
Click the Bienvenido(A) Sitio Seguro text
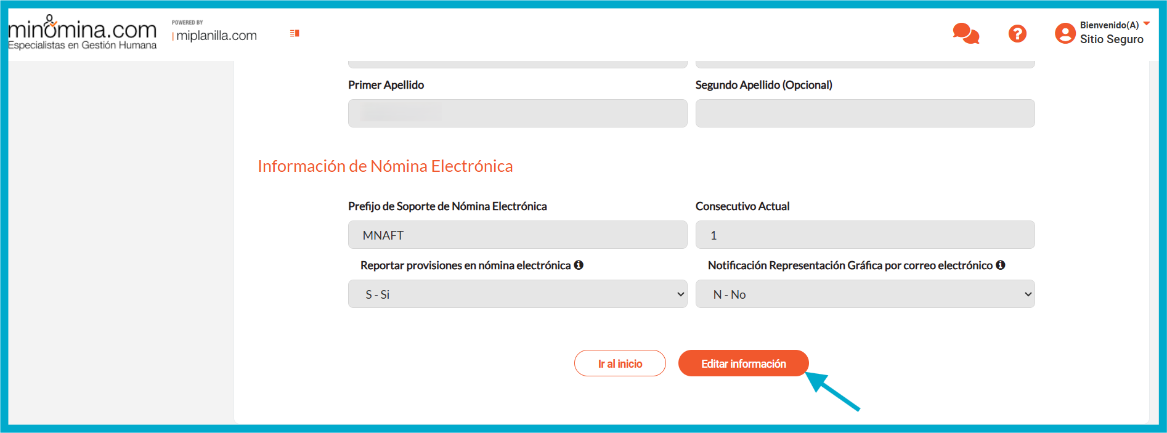pos(1111,33)
